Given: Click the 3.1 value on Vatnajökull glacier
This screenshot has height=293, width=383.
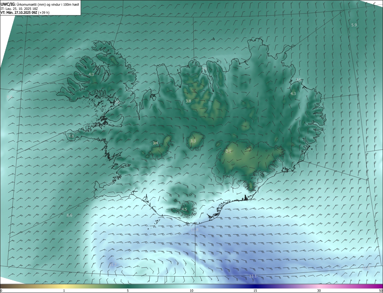Looking at the screenshot, I should tap(228, 151).
